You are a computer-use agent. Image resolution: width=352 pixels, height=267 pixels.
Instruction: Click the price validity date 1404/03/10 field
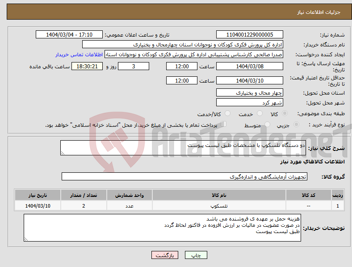pos(249,80)
